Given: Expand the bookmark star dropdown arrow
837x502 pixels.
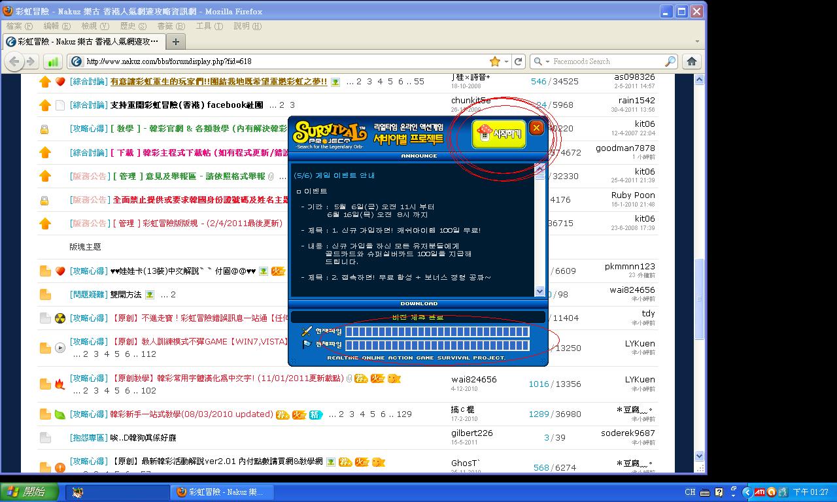Looking at the screenshot, I should point(506,61).
